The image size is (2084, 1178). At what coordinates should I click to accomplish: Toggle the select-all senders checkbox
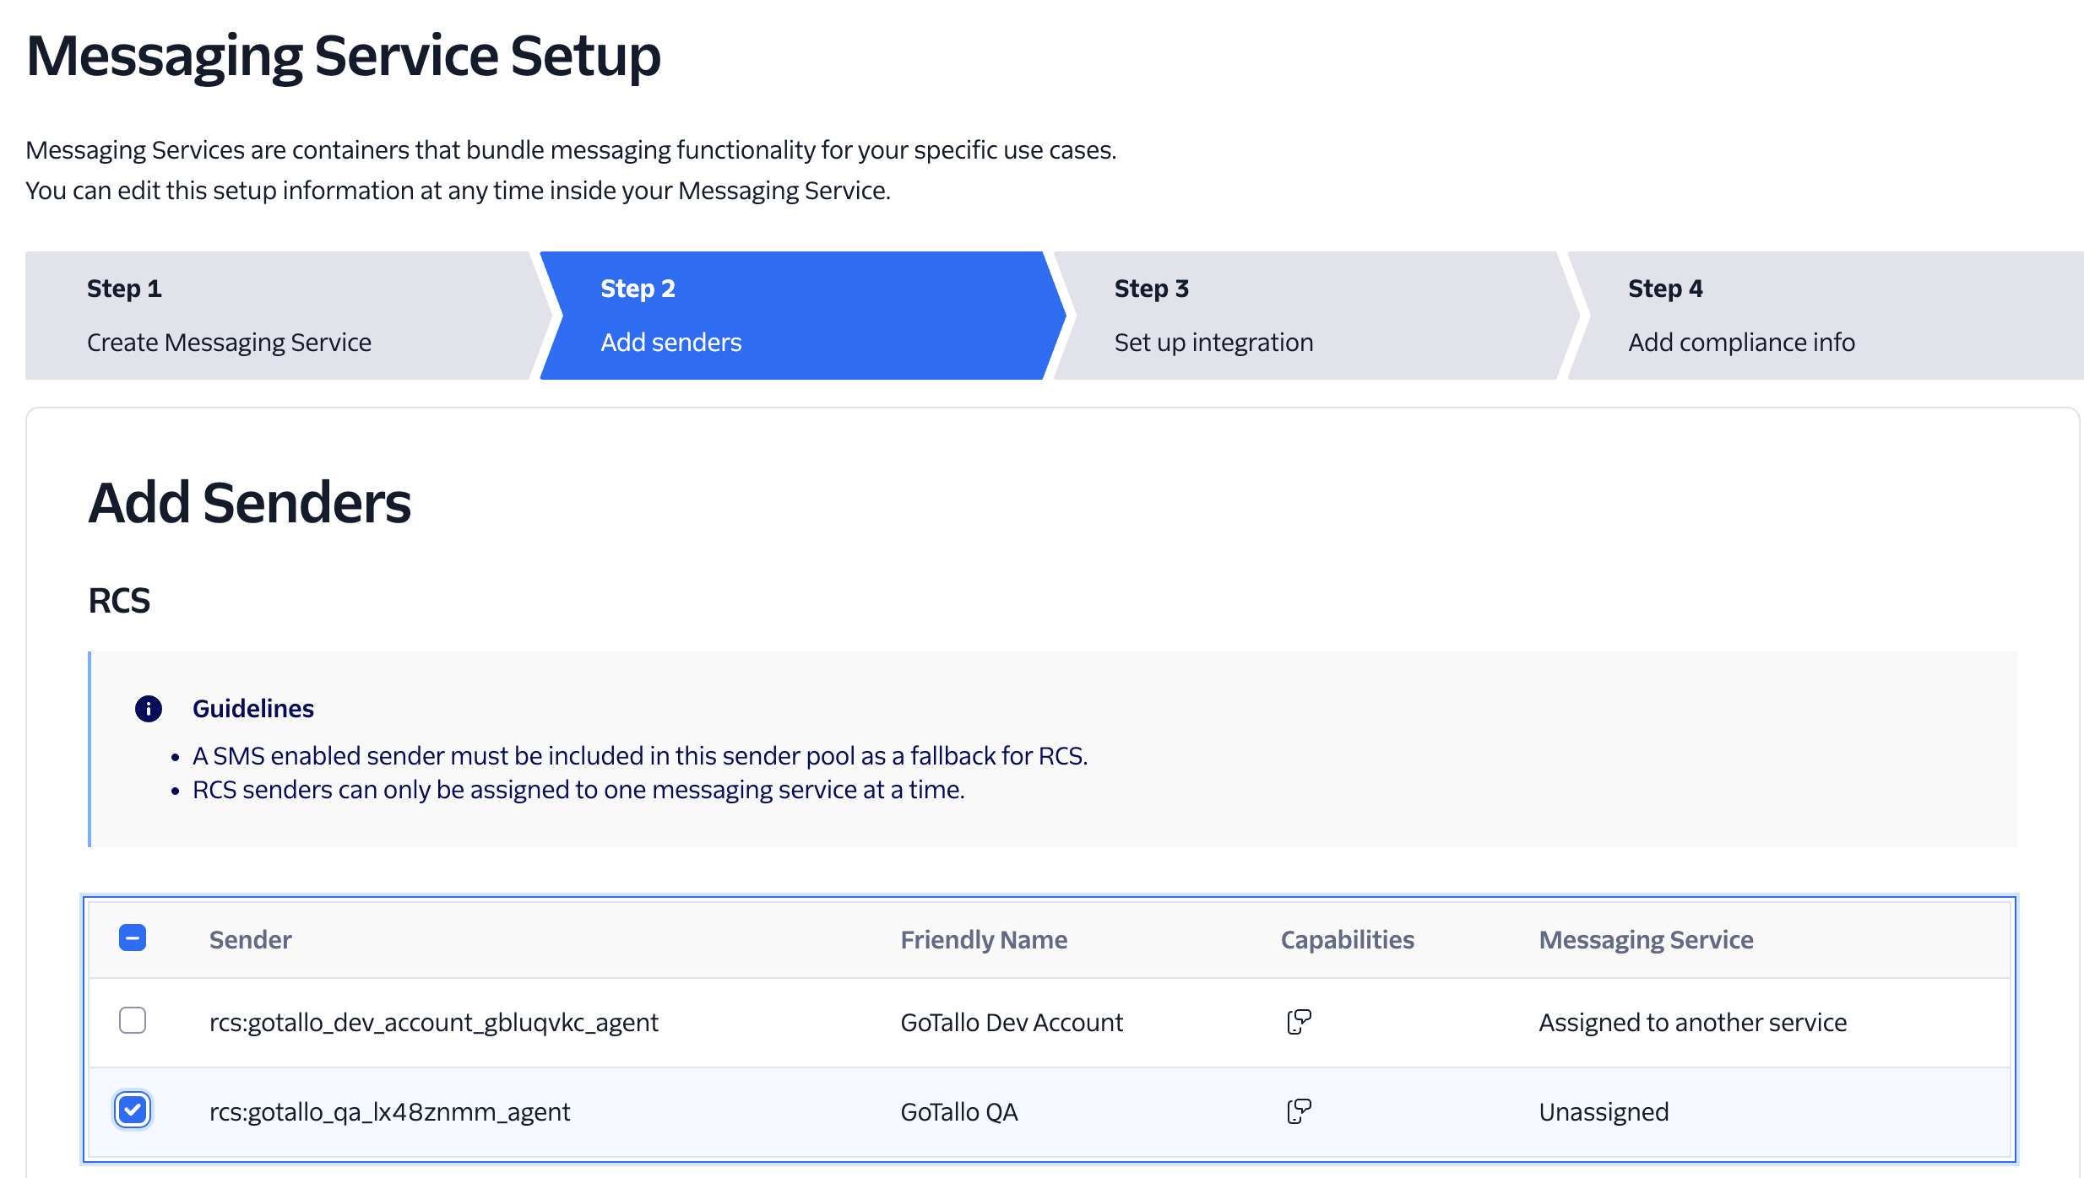pos(133,938)
